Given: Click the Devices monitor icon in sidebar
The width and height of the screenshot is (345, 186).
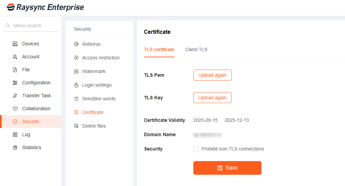Looking at the screenshot, I should (x=15, y=44).
